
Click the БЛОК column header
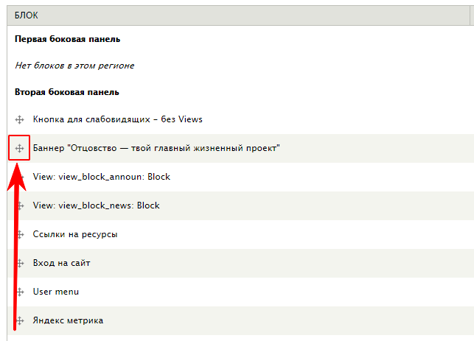click(x=27, y=15)
